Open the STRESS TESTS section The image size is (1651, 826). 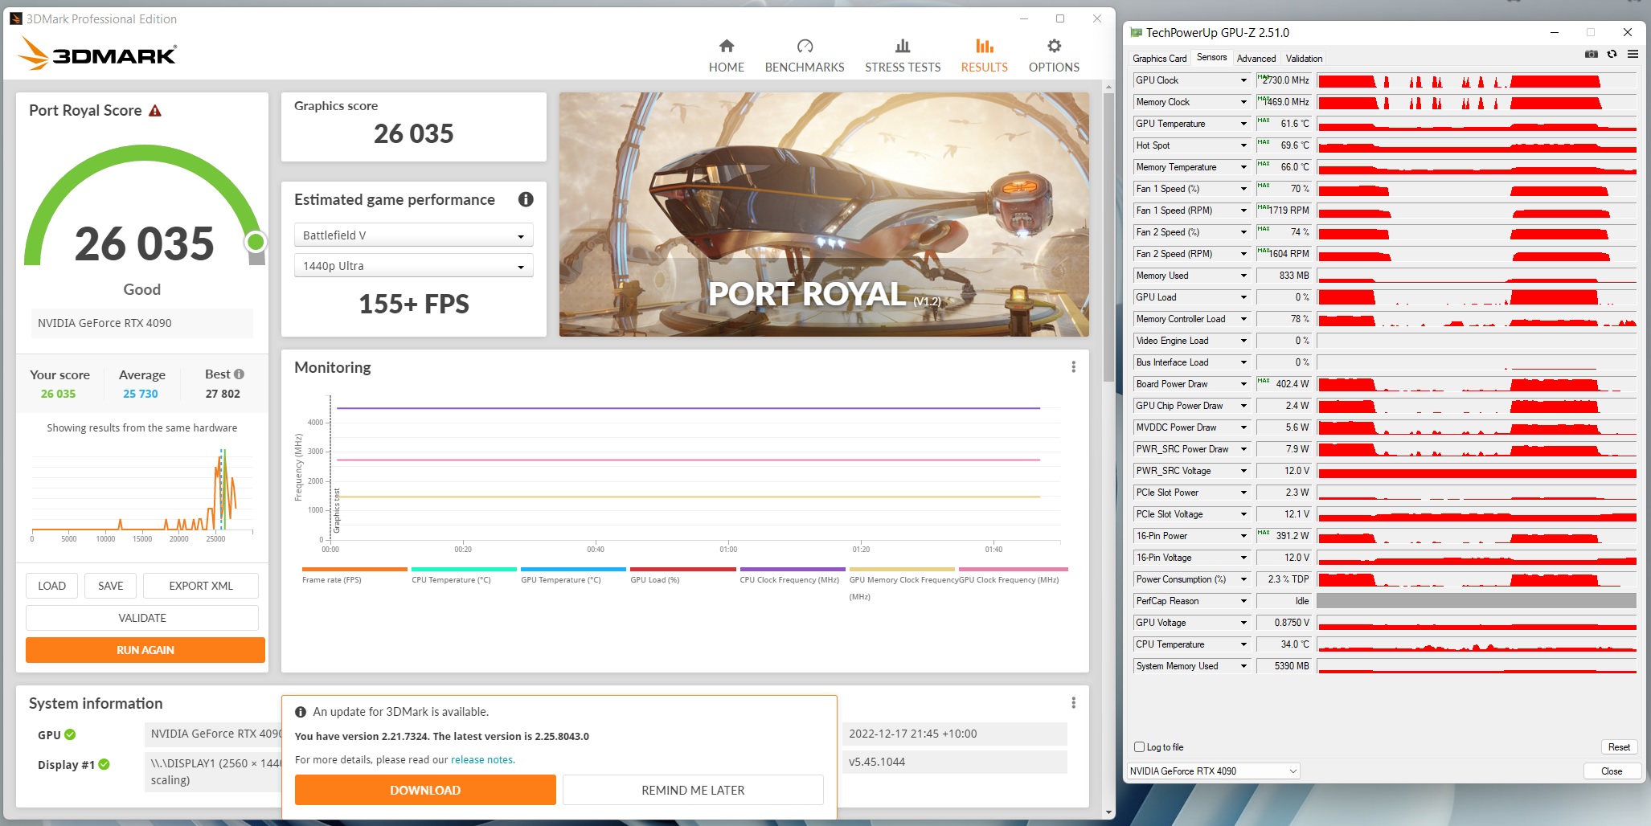tap(903, 55)
